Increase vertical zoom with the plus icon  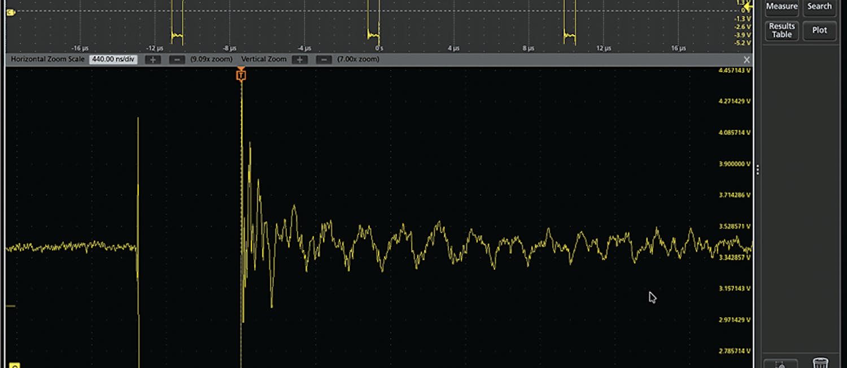299,59
